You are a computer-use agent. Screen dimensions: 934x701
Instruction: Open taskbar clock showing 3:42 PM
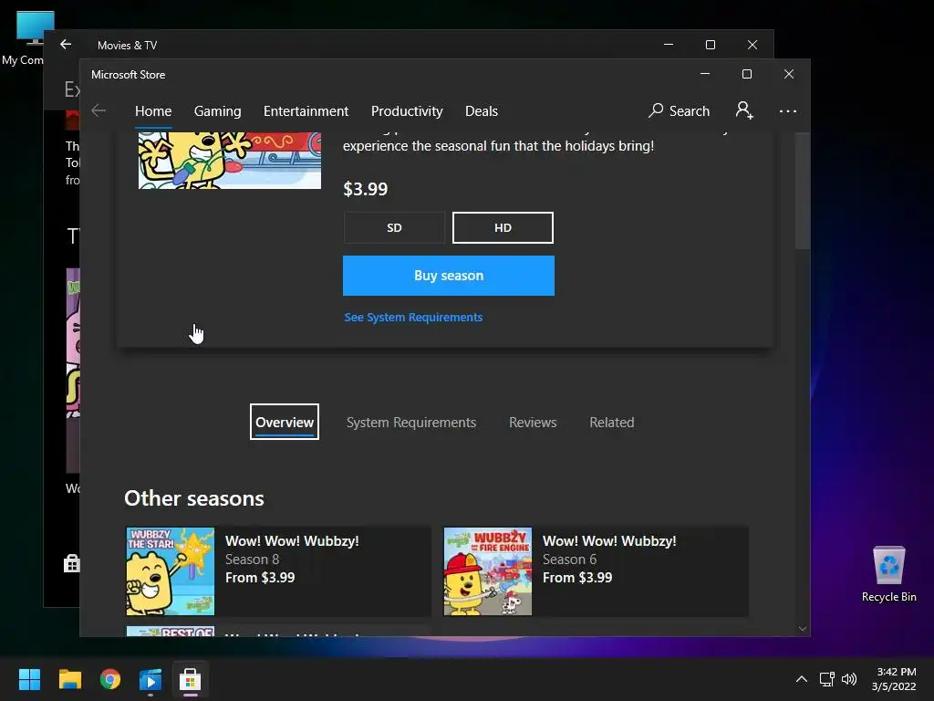[894, 679]
